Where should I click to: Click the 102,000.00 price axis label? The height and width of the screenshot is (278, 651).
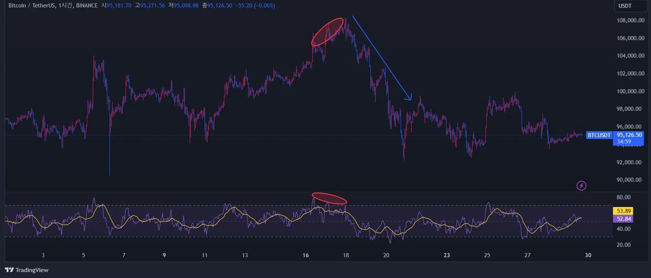[631, 74]
